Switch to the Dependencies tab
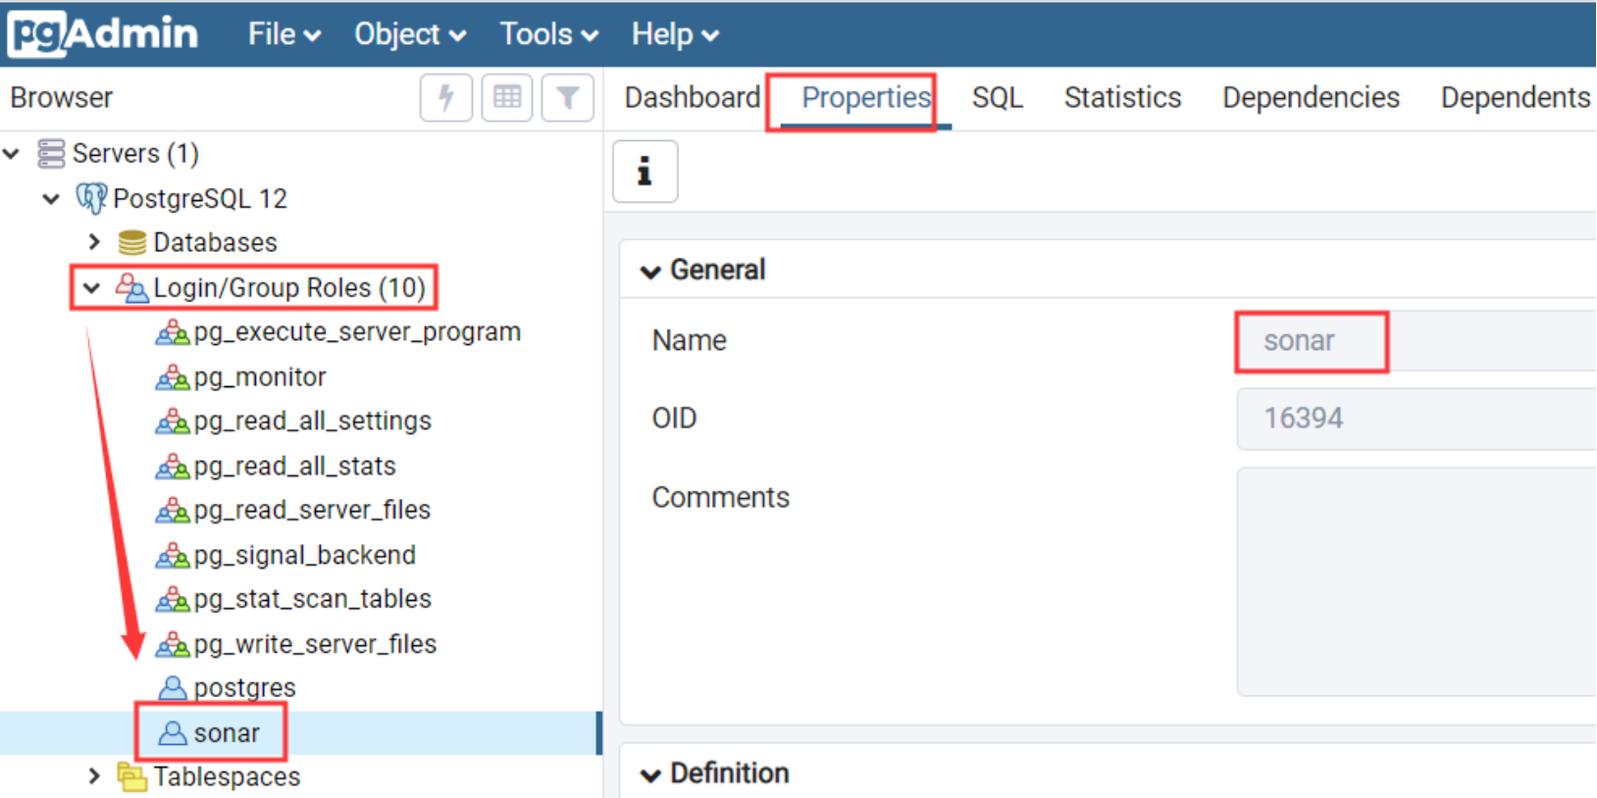Screen dimensions: 1597x798 click(1311, 98)
